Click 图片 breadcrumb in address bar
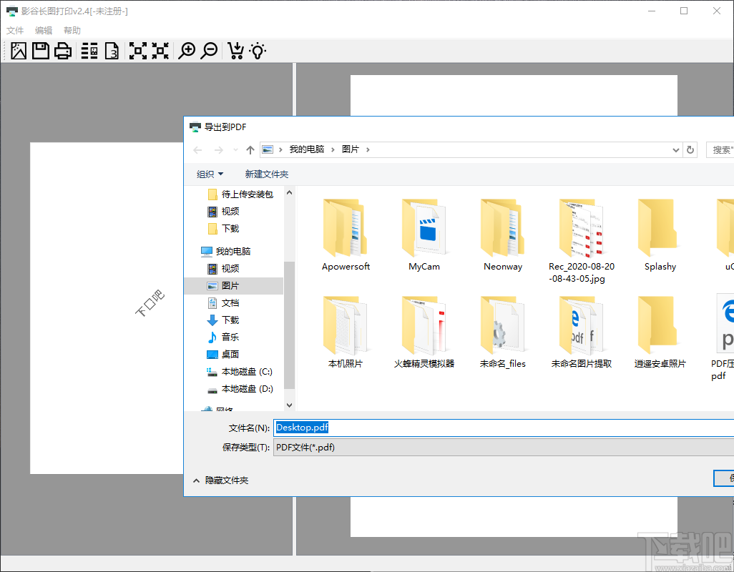 [x=351, y=149]
